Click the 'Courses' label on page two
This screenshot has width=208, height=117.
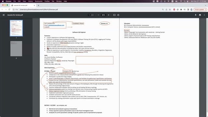pos(127,30)
